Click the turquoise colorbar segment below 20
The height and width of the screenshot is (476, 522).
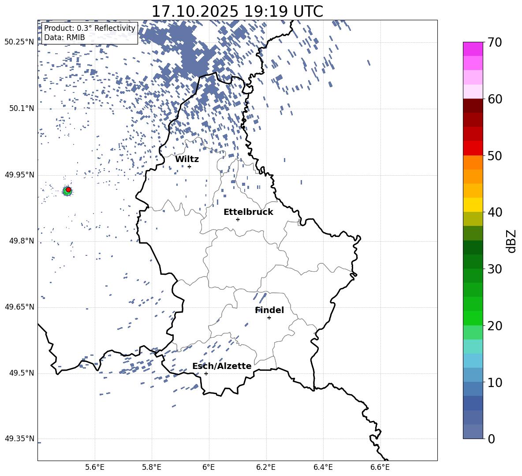coord(473,347)
